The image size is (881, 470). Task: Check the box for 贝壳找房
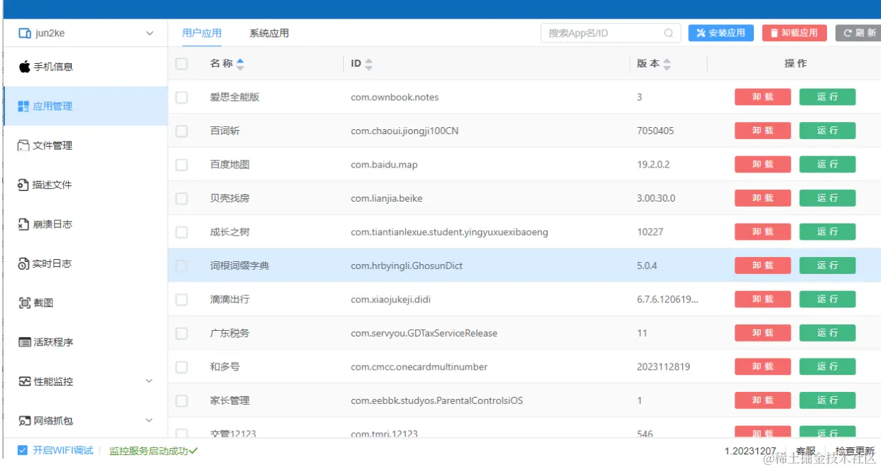(x=182, y=199)
